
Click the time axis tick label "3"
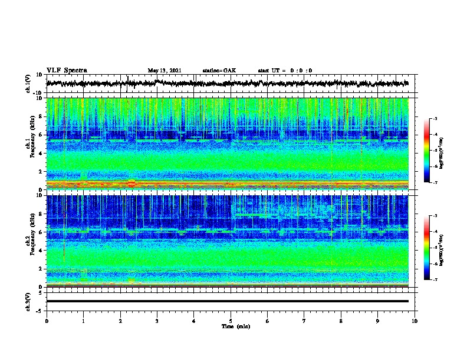coord(157,321)
